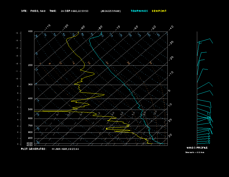This screenshot has height=177, width=229.
Task: Click the 700 pressure level label
Action: (30, 126)
